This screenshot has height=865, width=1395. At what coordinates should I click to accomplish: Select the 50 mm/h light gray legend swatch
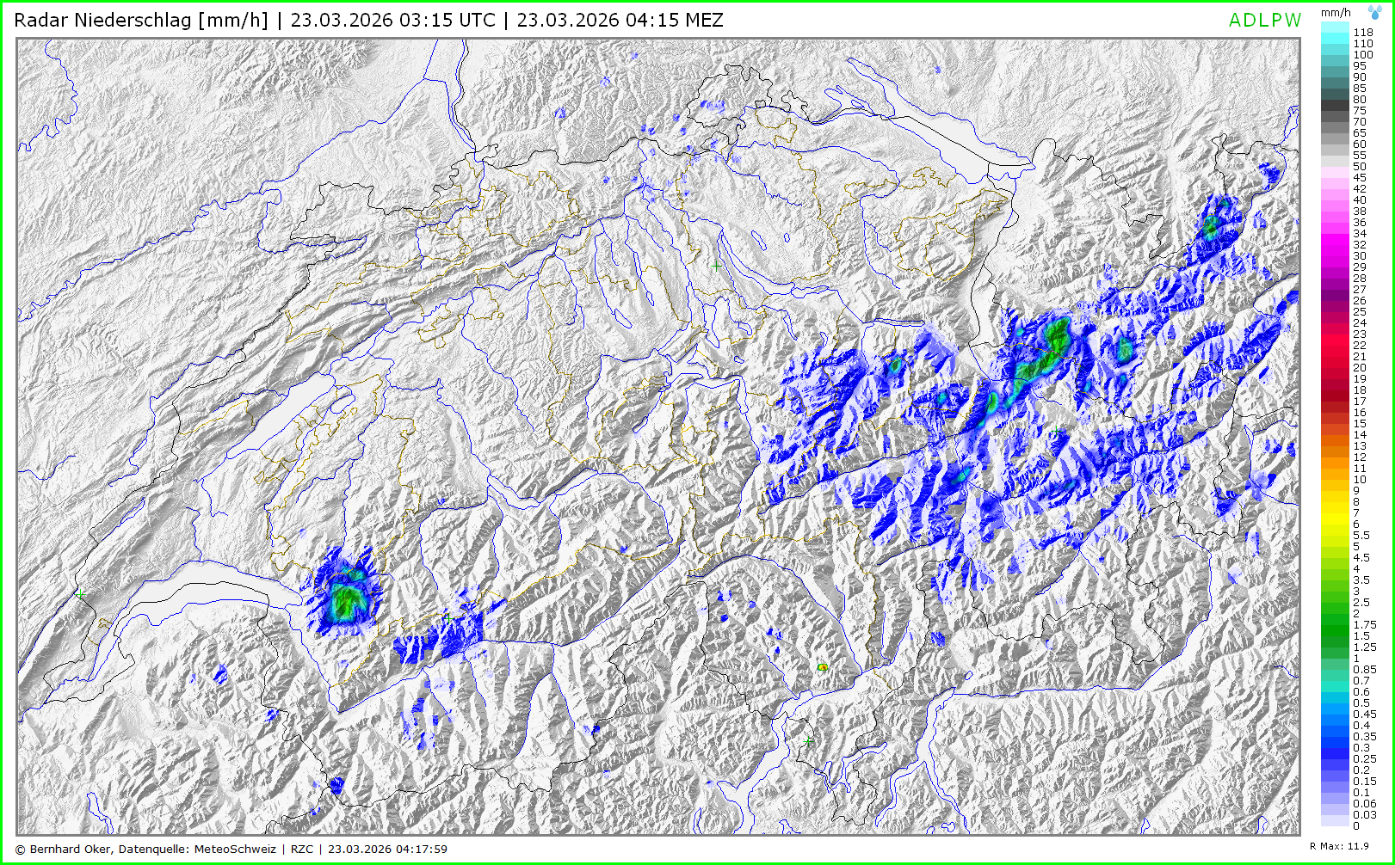tap(1335, 166)
